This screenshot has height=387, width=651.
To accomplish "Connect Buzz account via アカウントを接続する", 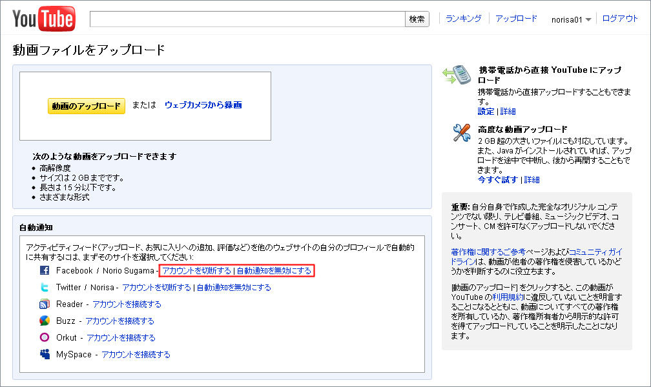I will click(119, 321).
